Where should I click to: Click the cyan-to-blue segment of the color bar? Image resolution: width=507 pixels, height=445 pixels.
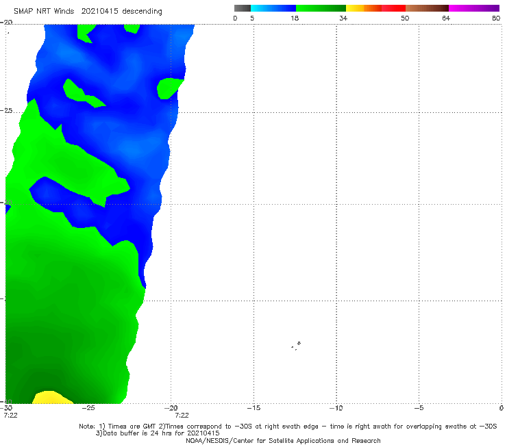point(273,8)
